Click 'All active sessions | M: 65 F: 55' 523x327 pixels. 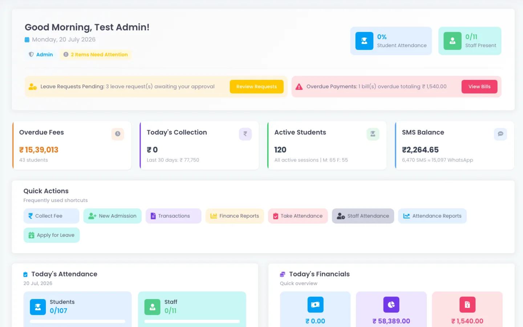(311, 160)
